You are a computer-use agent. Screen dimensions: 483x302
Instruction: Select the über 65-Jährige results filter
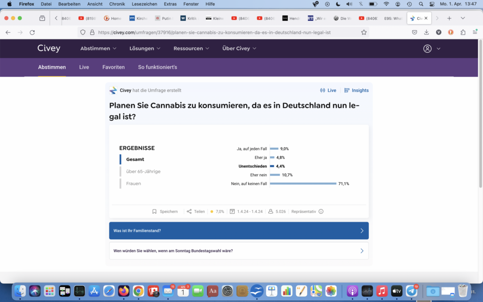tap(143, 171)
